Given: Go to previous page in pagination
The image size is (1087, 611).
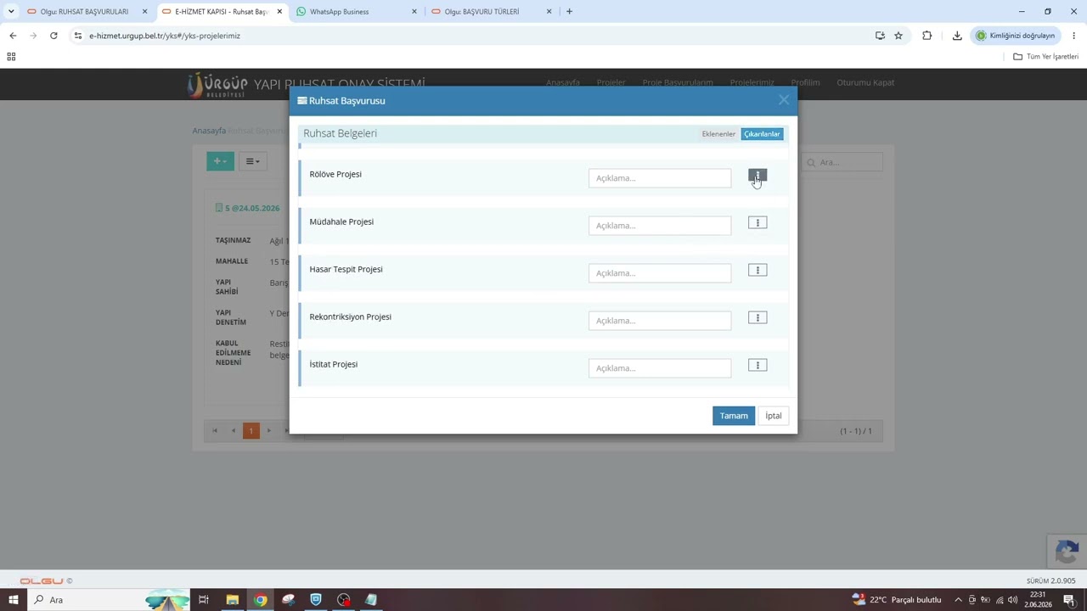Looking at the screenshot, I should [233, 431].
